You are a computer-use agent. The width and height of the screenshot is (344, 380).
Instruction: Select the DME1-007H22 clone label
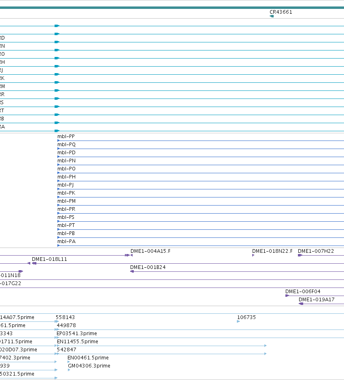pyautogui.click(x=316, y=251)
